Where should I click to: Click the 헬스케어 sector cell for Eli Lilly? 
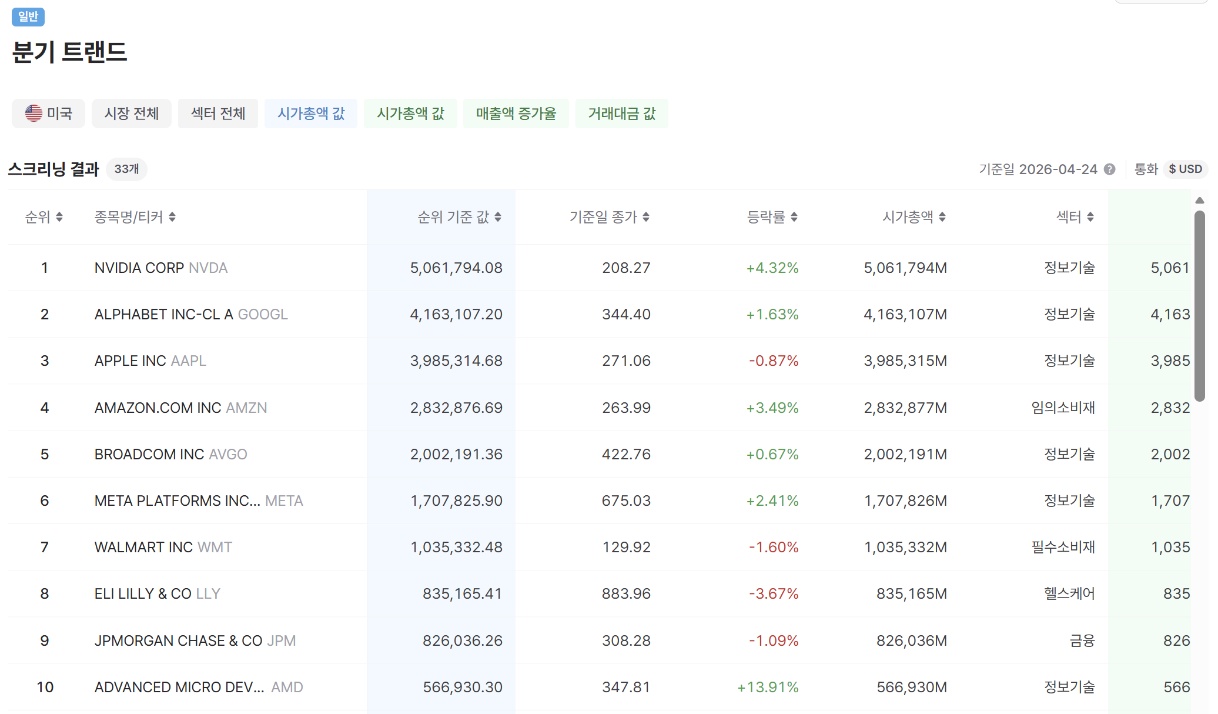coord(1069,593)
